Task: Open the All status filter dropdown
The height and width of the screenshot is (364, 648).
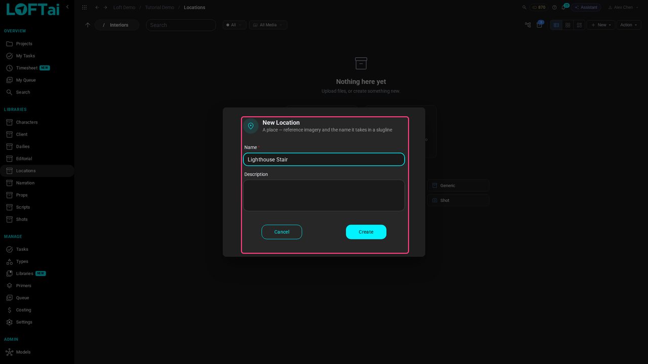Action: 234,25
